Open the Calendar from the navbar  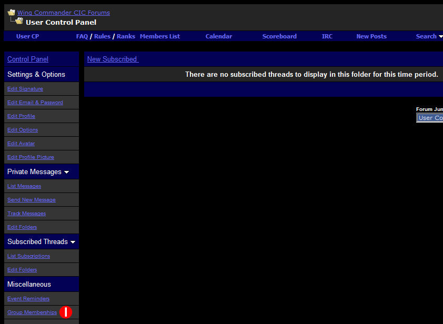218,36
